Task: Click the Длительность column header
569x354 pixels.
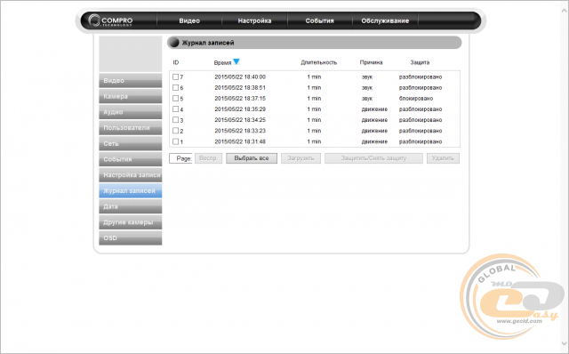Action: 318,62
